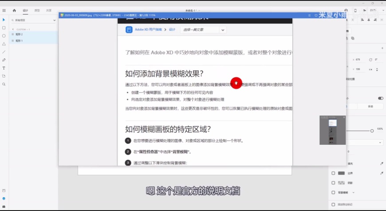
Task: Align selection to the right
Action: click(x=375, y=20)
